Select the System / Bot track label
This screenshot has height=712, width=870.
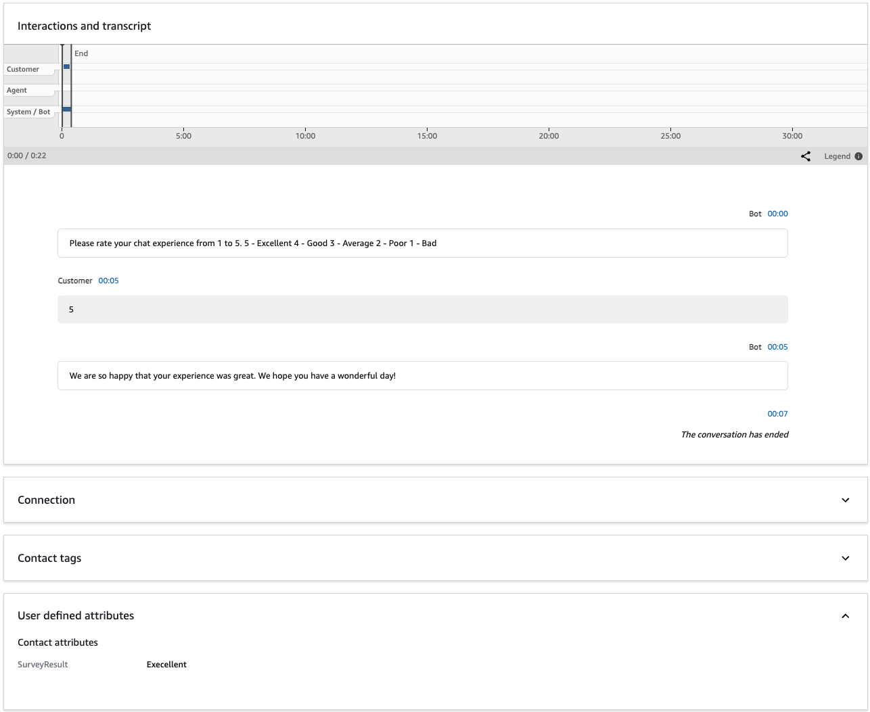point(27,112)
